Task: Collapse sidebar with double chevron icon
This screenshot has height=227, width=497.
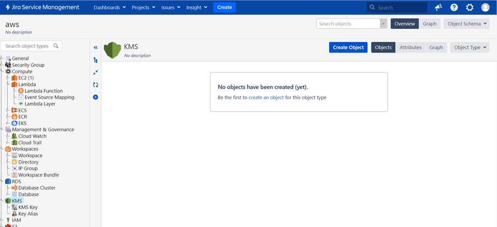Action: tap(96, 48)
